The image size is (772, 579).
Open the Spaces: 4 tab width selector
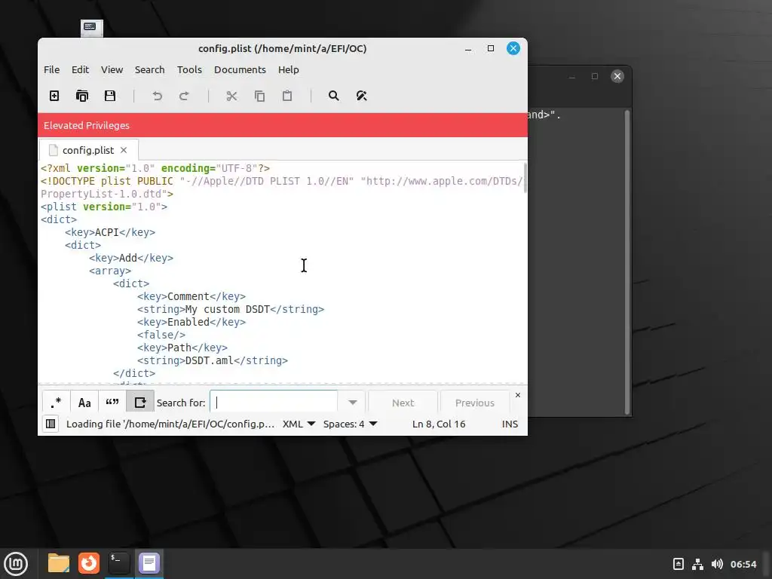pos(350,424)
